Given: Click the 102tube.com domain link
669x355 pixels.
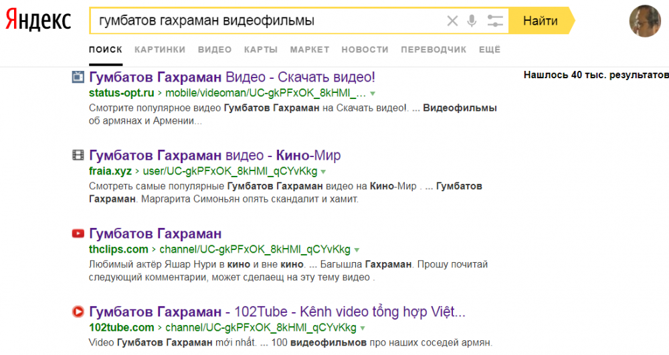Looking at the screenshot, I should point(122,328).
